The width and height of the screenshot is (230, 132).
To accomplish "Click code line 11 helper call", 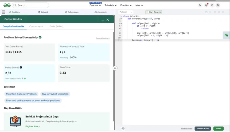I will click(x=145, y=40).
